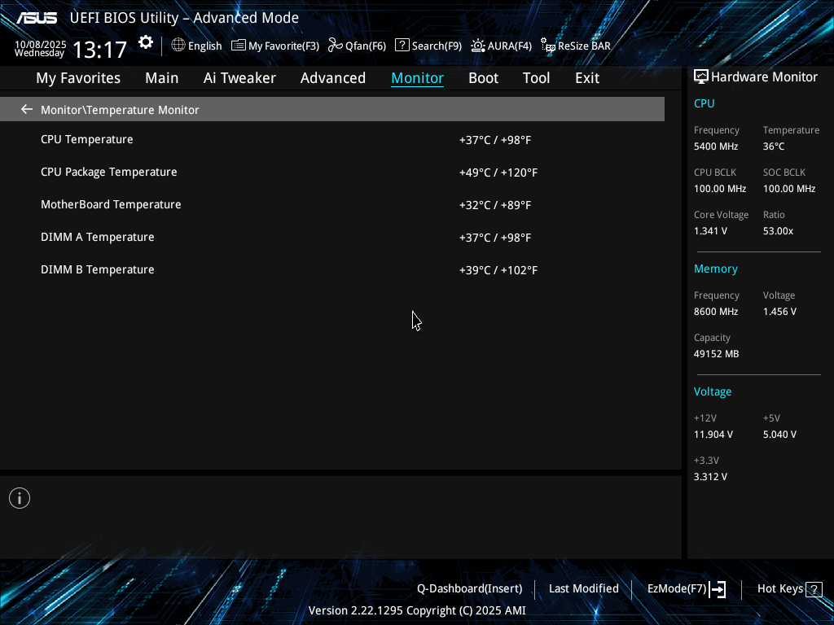Open Q-Dashboard(Insert)

(469, 588)
